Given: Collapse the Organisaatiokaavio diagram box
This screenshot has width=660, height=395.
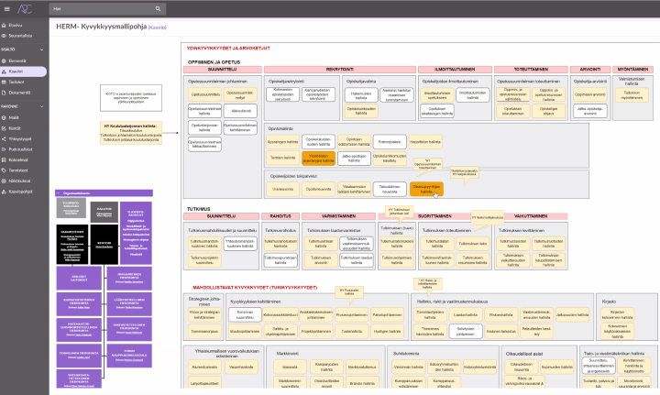Looking at the screenshot, I should 60,192.
